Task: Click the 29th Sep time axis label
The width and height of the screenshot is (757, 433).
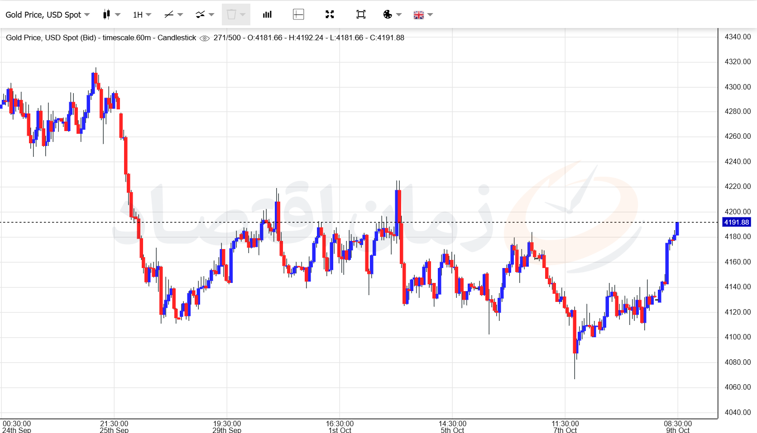Action: tap(227, 430)
